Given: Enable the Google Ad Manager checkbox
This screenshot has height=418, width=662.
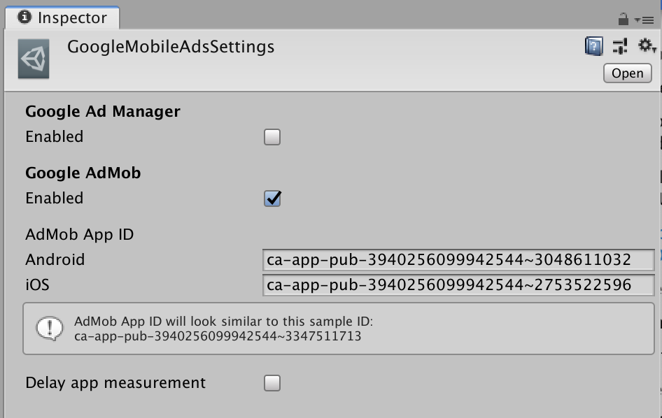Looking at the screenshot, I should point(272,137).
